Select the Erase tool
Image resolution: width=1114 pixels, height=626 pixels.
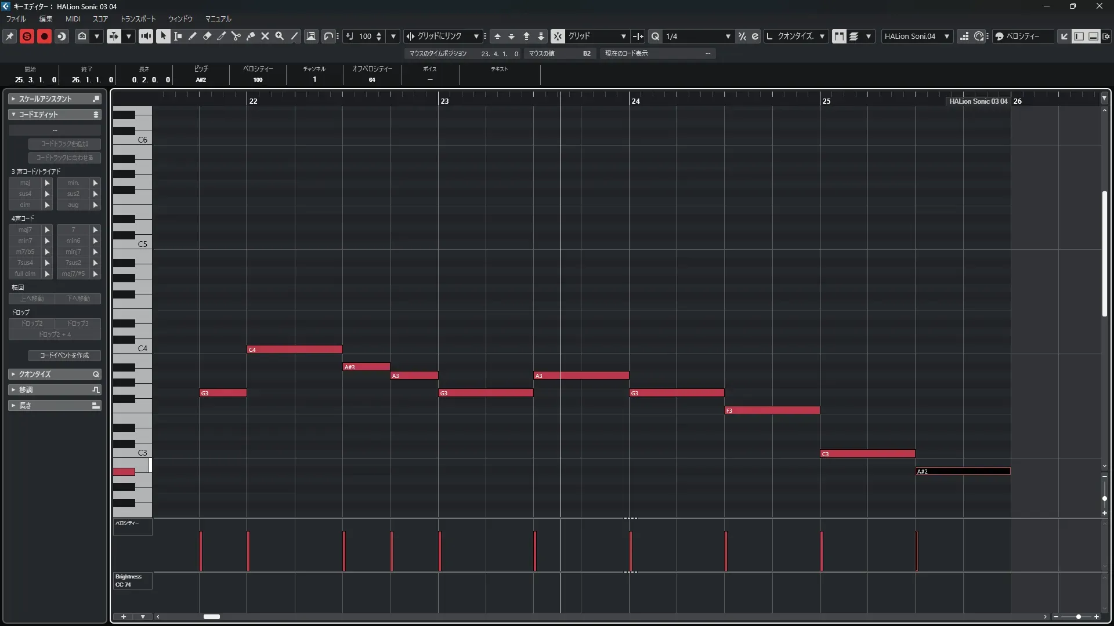(x=207, y=36)
